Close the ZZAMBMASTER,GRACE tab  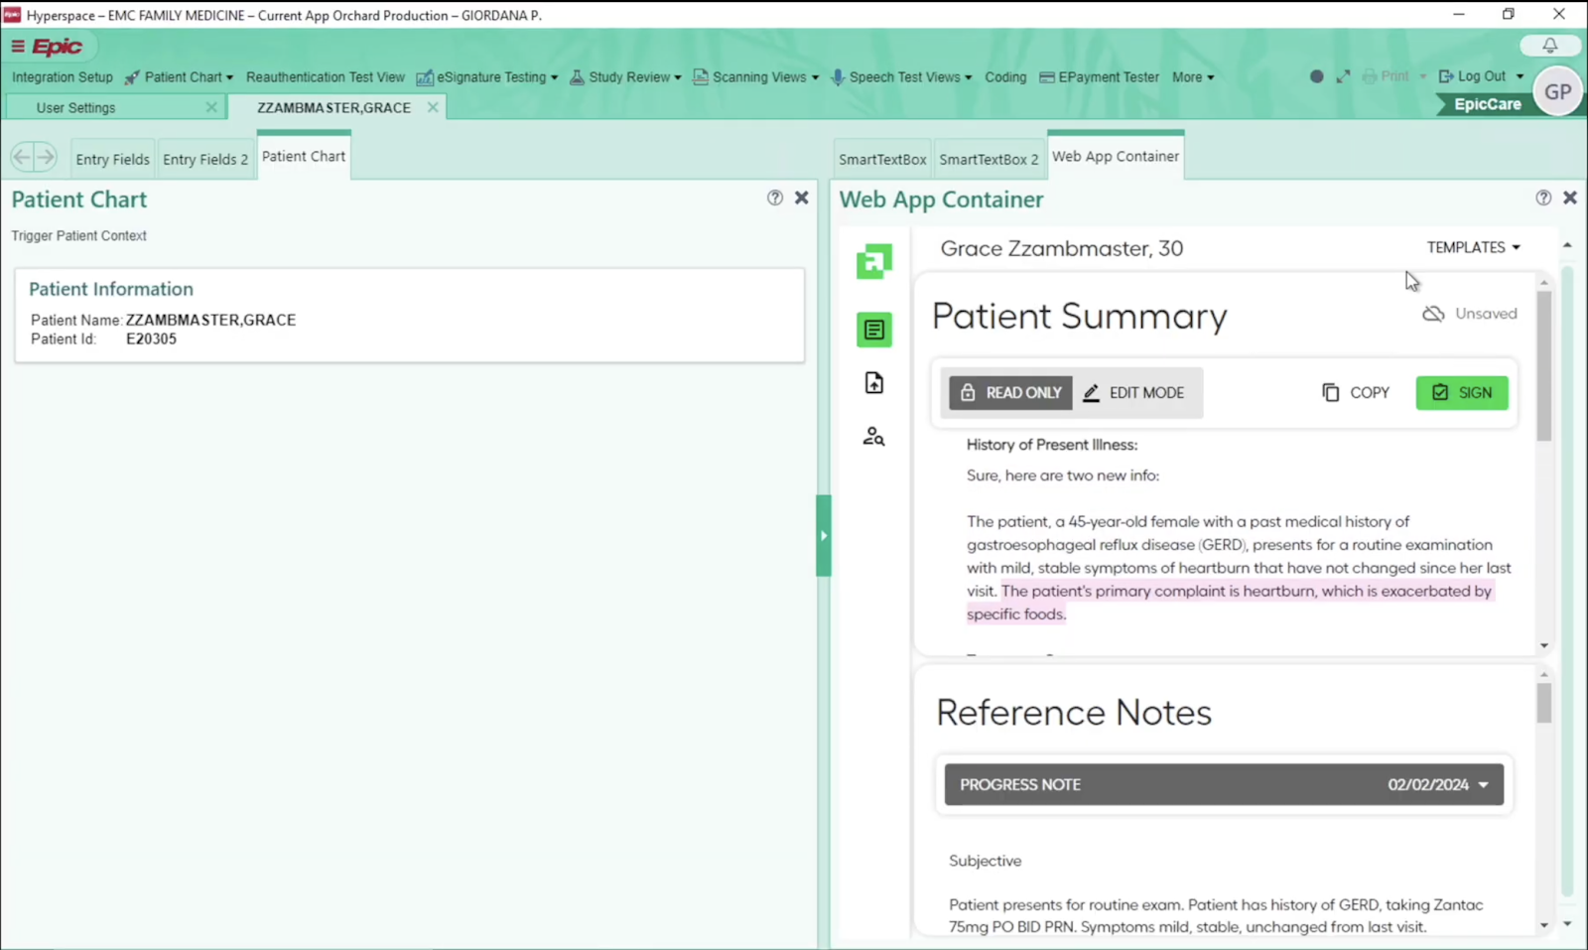point(433,107)
